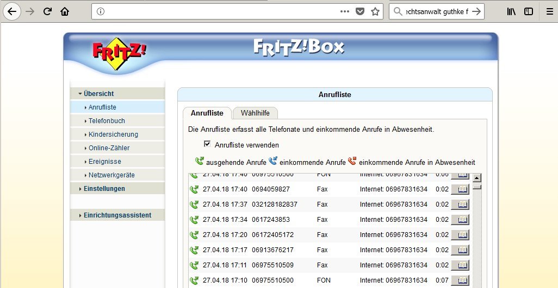The width and height of the screenshot is (558, 288).
Task: Show site information icon in address bar
Action: point(101,12)
